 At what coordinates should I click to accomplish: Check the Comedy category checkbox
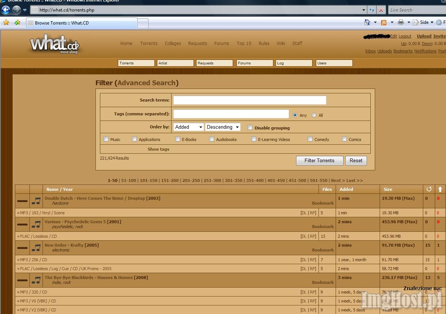(x=310, y=139)
